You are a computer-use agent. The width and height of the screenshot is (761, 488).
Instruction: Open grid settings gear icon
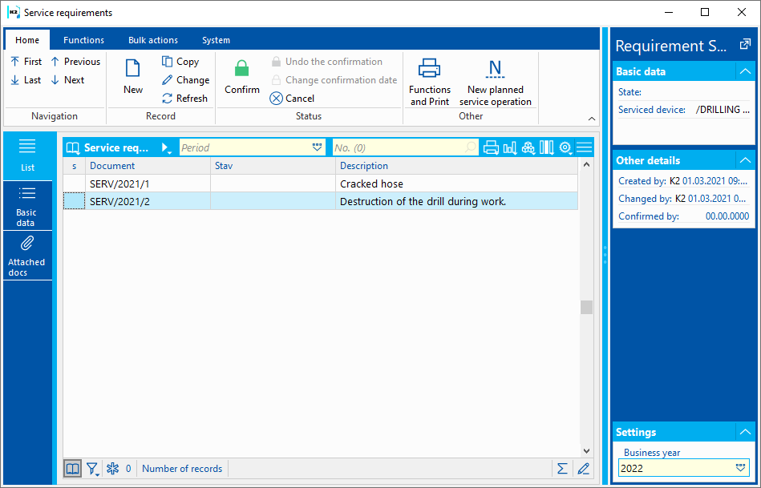tap(565, 147)
